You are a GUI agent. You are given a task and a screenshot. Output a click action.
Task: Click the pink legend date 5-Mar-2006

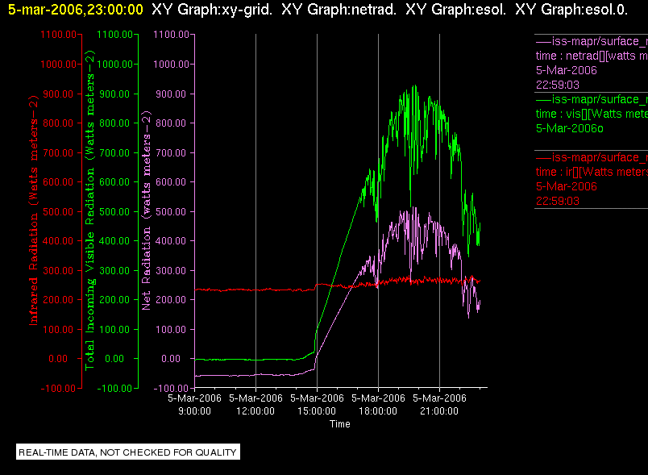[x=566, y=70]
